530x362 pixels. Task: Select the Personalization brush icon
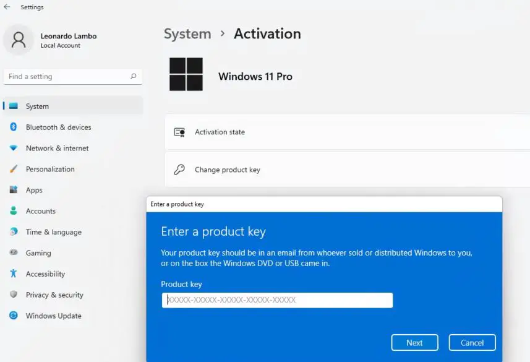14,169
